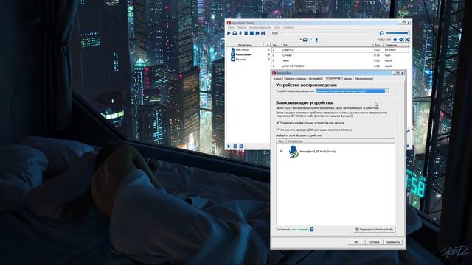Image resolution: width=472 pixels, height=265 pixels.
Task: Toggle the DRM check disabling checkbox
Action: coord(278,130)
